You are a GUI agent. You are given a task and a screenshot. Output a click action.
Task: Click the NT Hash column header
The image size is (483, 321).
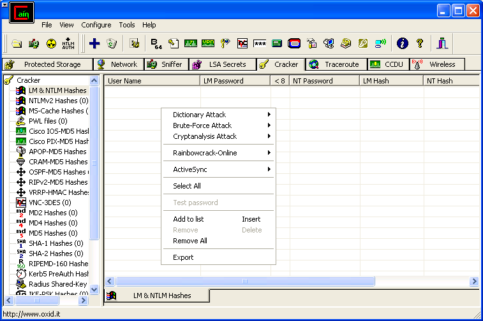click(452, 80)
